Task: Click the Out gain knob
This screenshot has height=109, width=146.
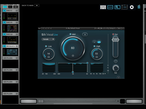Action: pyautogui.click(x=116, y=68)
